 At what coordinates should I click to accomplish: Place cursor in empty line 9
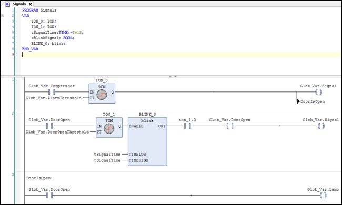point(181,55)
